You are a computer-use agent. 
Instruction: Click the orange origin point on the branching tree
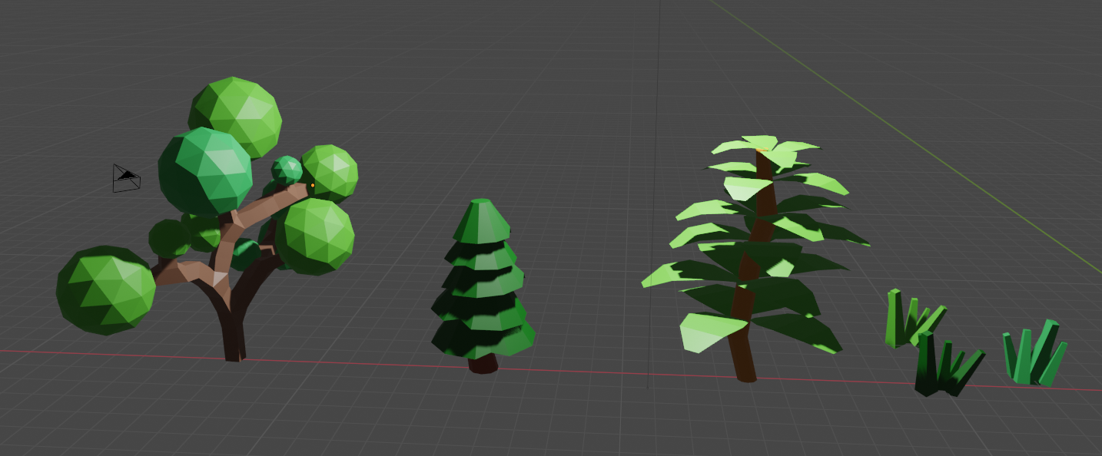point(313,185)
